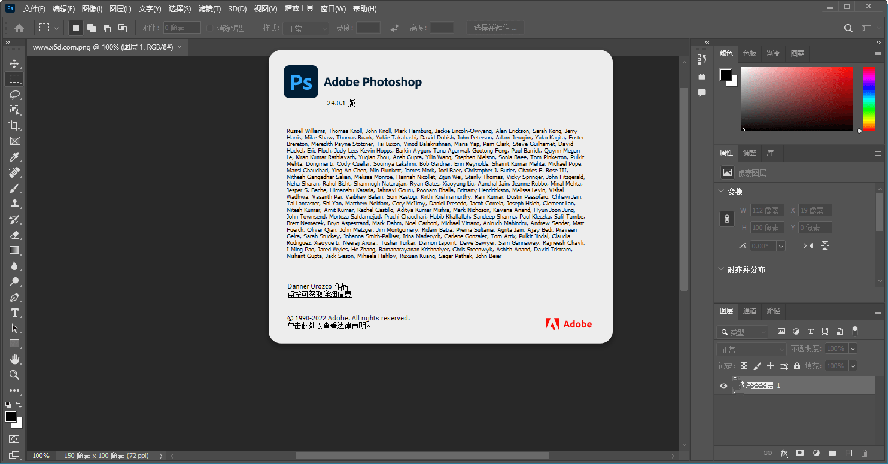Viewport: 888px width, 464px height.
Task: Click the trash icon to delete layer
Action: (864, 453)
